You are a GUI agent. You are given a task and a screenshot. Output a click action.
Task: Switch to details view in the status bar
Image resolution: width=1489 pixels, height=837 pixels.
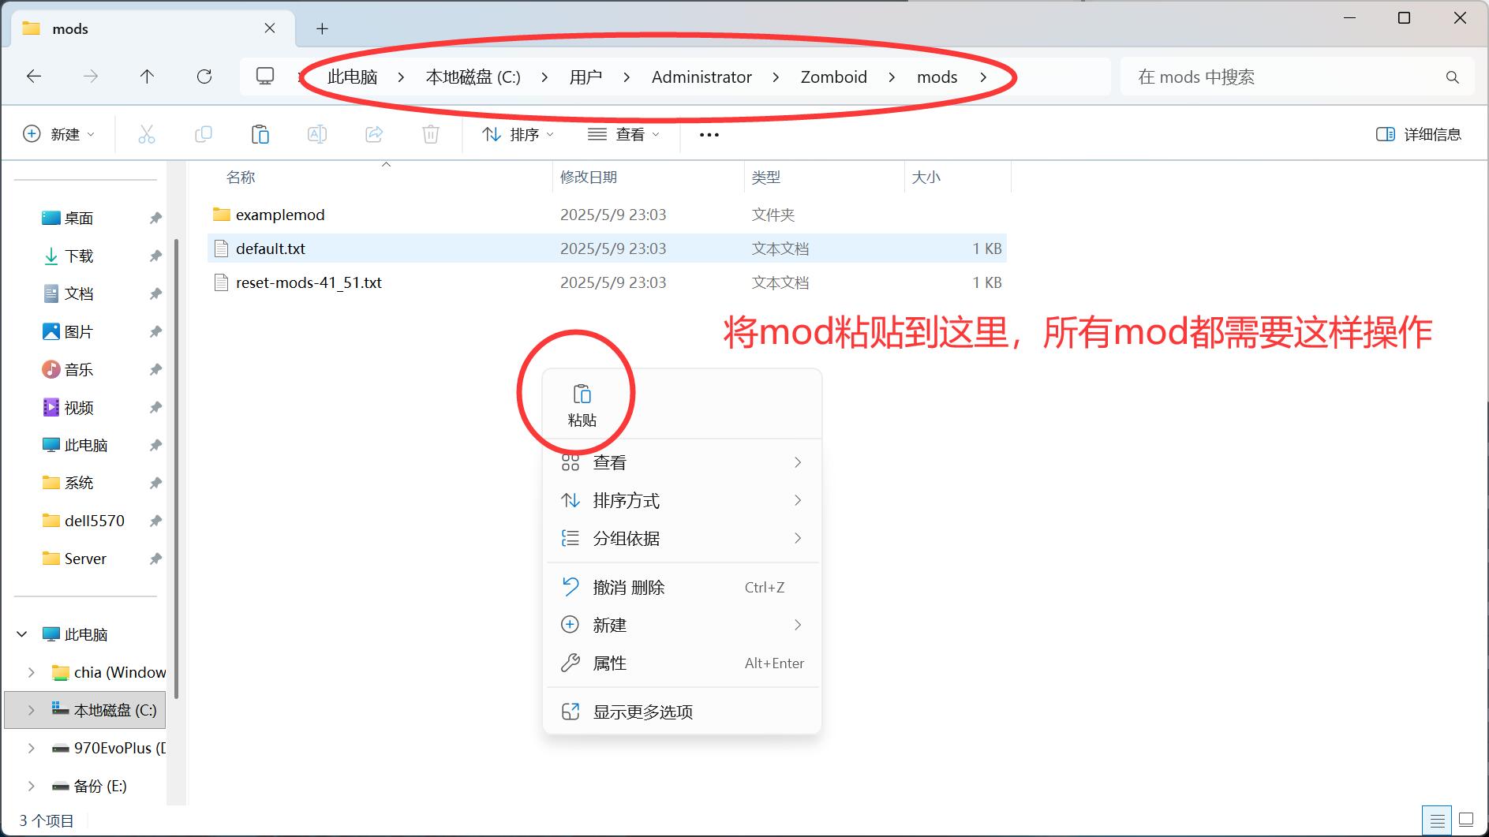coord(1438,820)
